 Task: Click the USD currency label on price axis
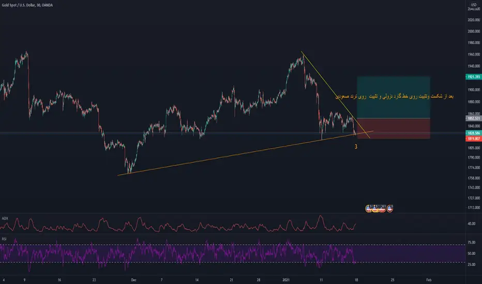pyautogui.click(x=474, y=5)
